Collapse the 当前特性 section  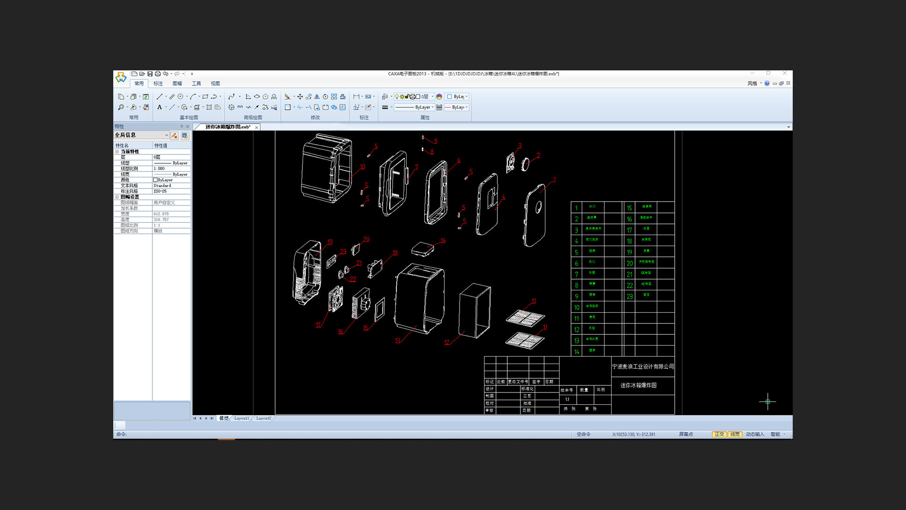point(117,152)
